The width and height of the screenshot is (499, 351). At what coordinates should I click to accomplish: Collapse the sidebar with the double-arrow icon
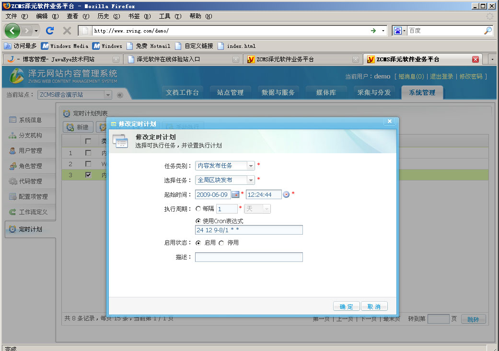coord(120,95)
